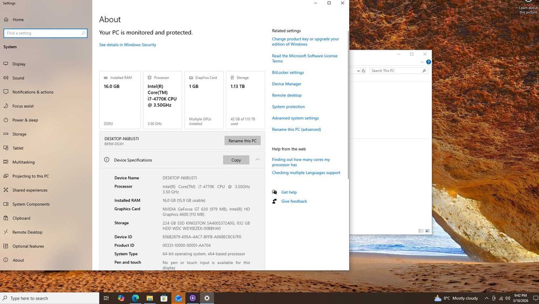Launch Copilot from the taskbar
The width and height of the screenshot is (539, 304).
[x=121, y=298]
